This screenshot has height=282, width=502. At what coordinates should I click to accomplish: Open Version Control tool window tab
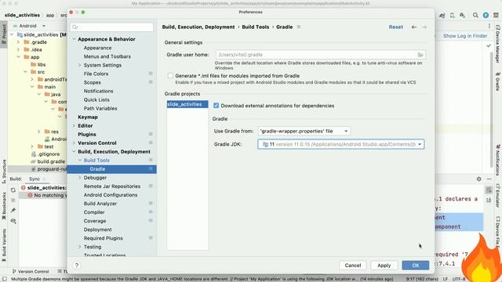pyautogui.click(x=31, y=272)
